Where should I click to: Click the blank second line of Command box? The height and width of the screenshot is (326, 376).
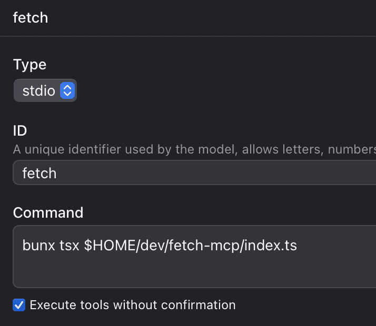194,269
